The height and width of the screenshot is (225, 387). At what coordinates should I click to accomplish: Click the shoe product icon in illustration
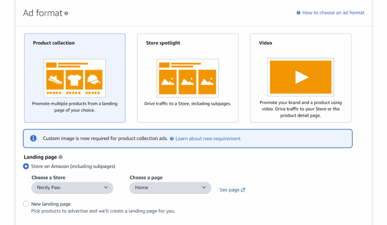[x=55, y=79]
